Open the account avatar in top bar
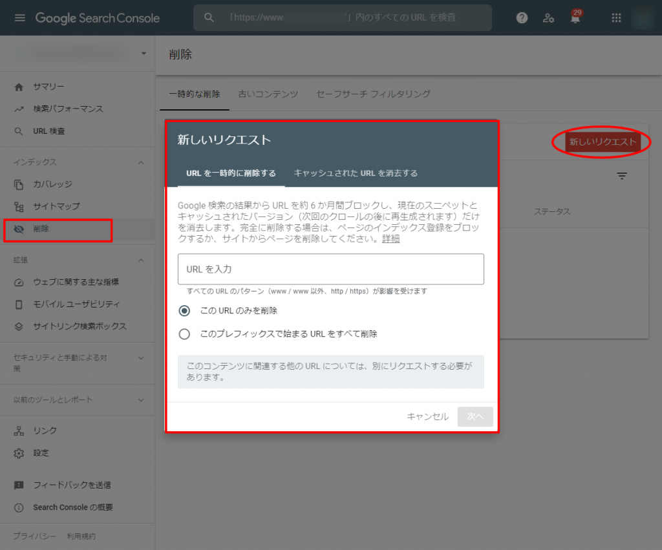 pyautogui.click(x=643, y=17)
